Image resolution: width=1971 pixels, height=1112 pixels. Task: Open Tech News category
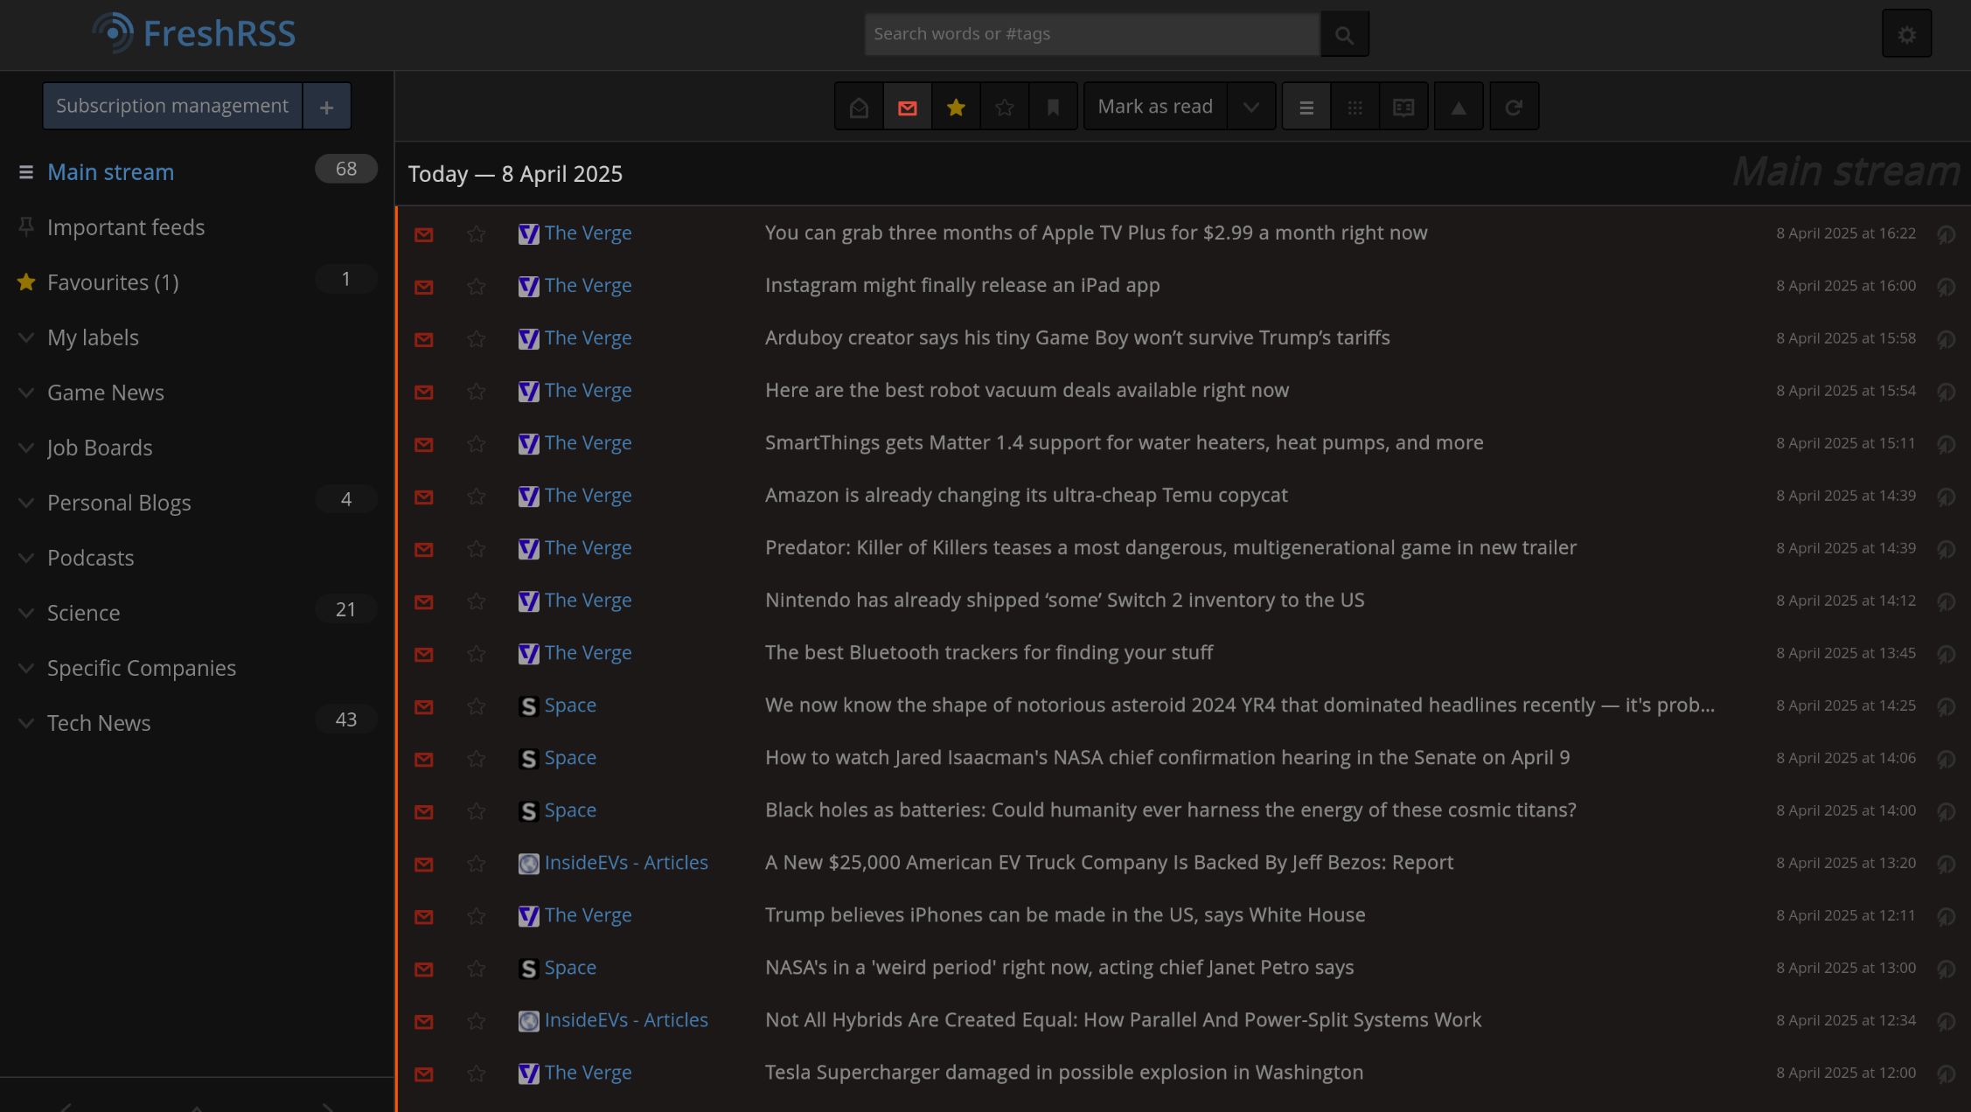coord(99,723)
